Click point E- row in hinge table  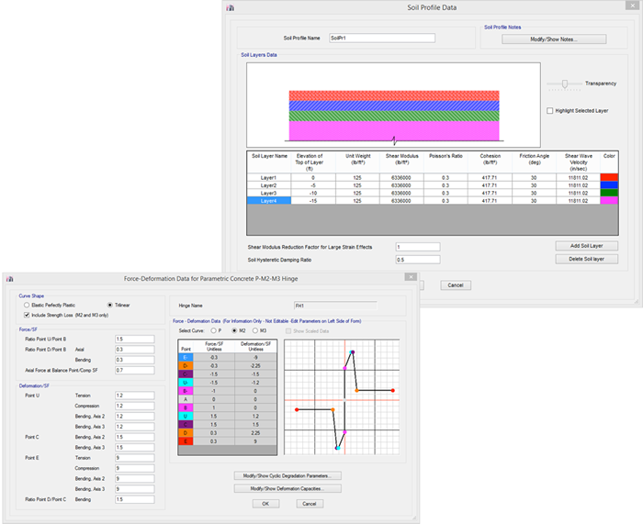[x=227, y=358]
